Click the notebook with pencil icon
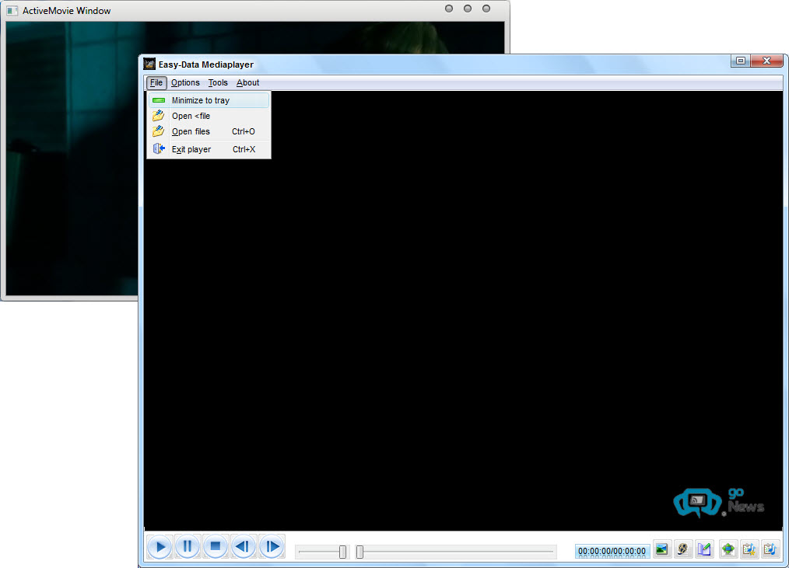 (705, 549)
